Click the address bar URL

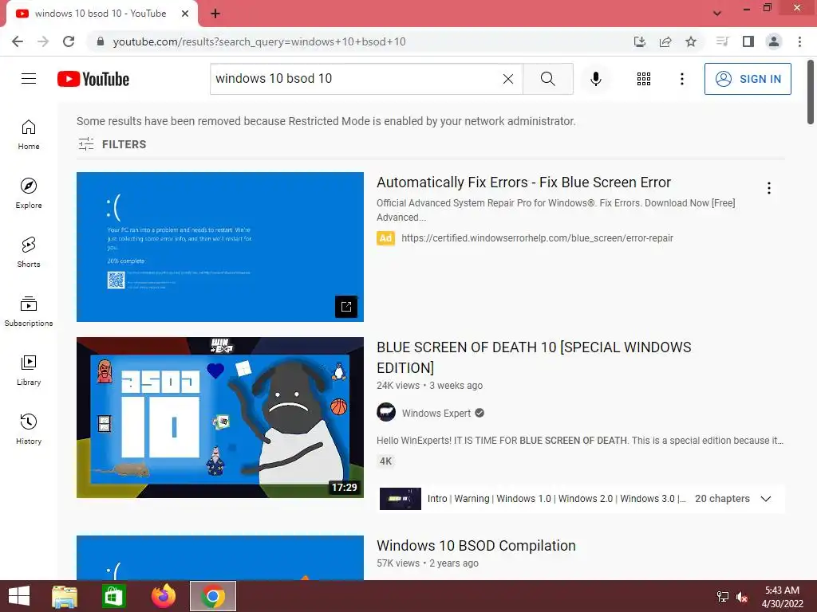click(x=259, y=41)
